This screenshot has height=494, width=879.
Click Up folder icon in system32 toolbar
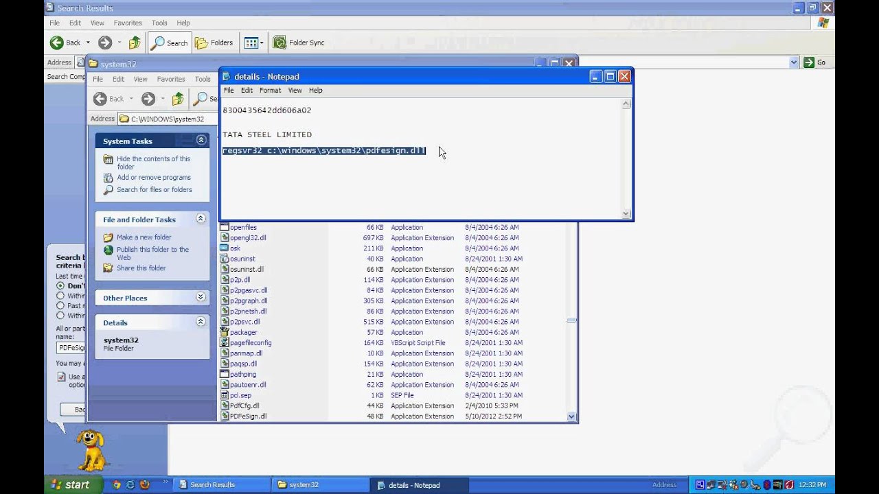[x=178, y=99]
